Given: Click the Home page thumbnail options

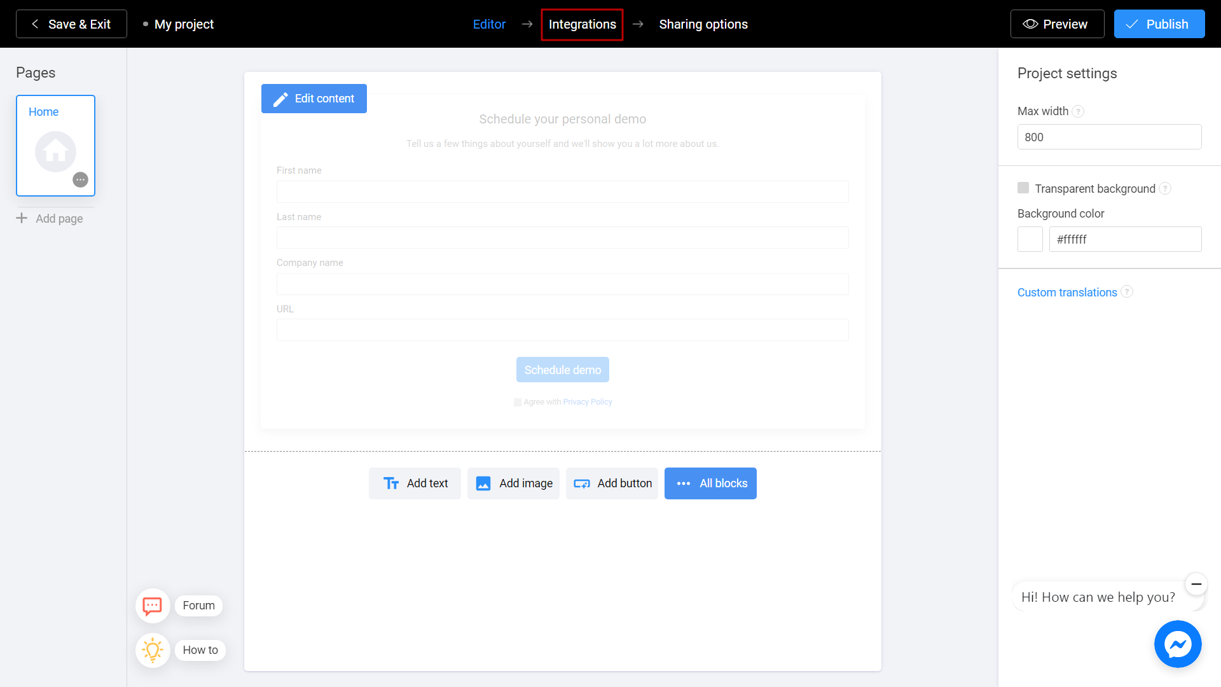Looking at the screenshot, I should tap(81, 179).
